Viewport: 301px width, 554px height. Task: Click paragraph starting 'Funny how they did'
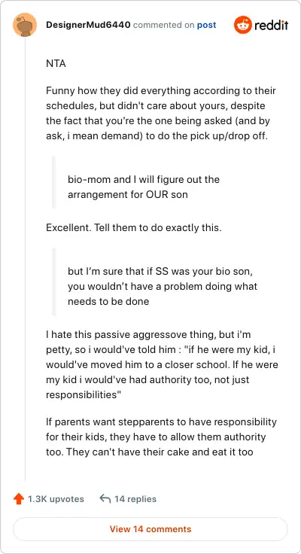pos(161,114)
